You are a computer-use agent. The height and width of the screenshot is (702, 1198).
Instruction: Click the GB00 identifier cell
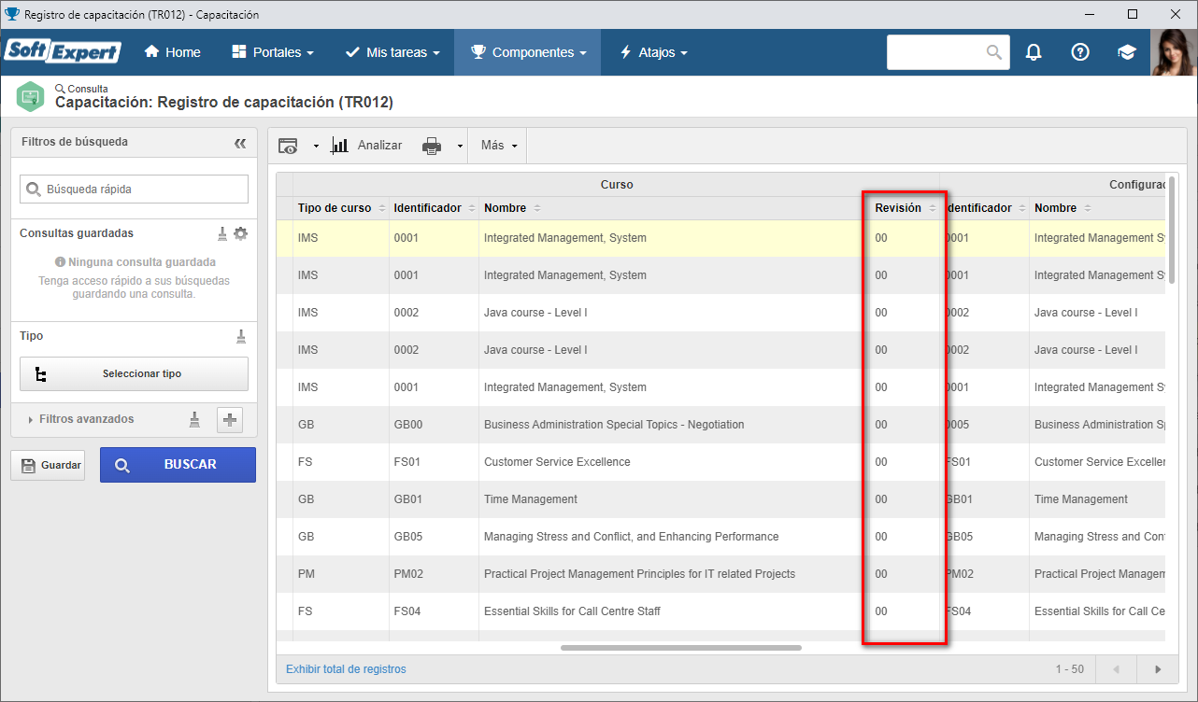pyautogui.click(x=434, y=425)
